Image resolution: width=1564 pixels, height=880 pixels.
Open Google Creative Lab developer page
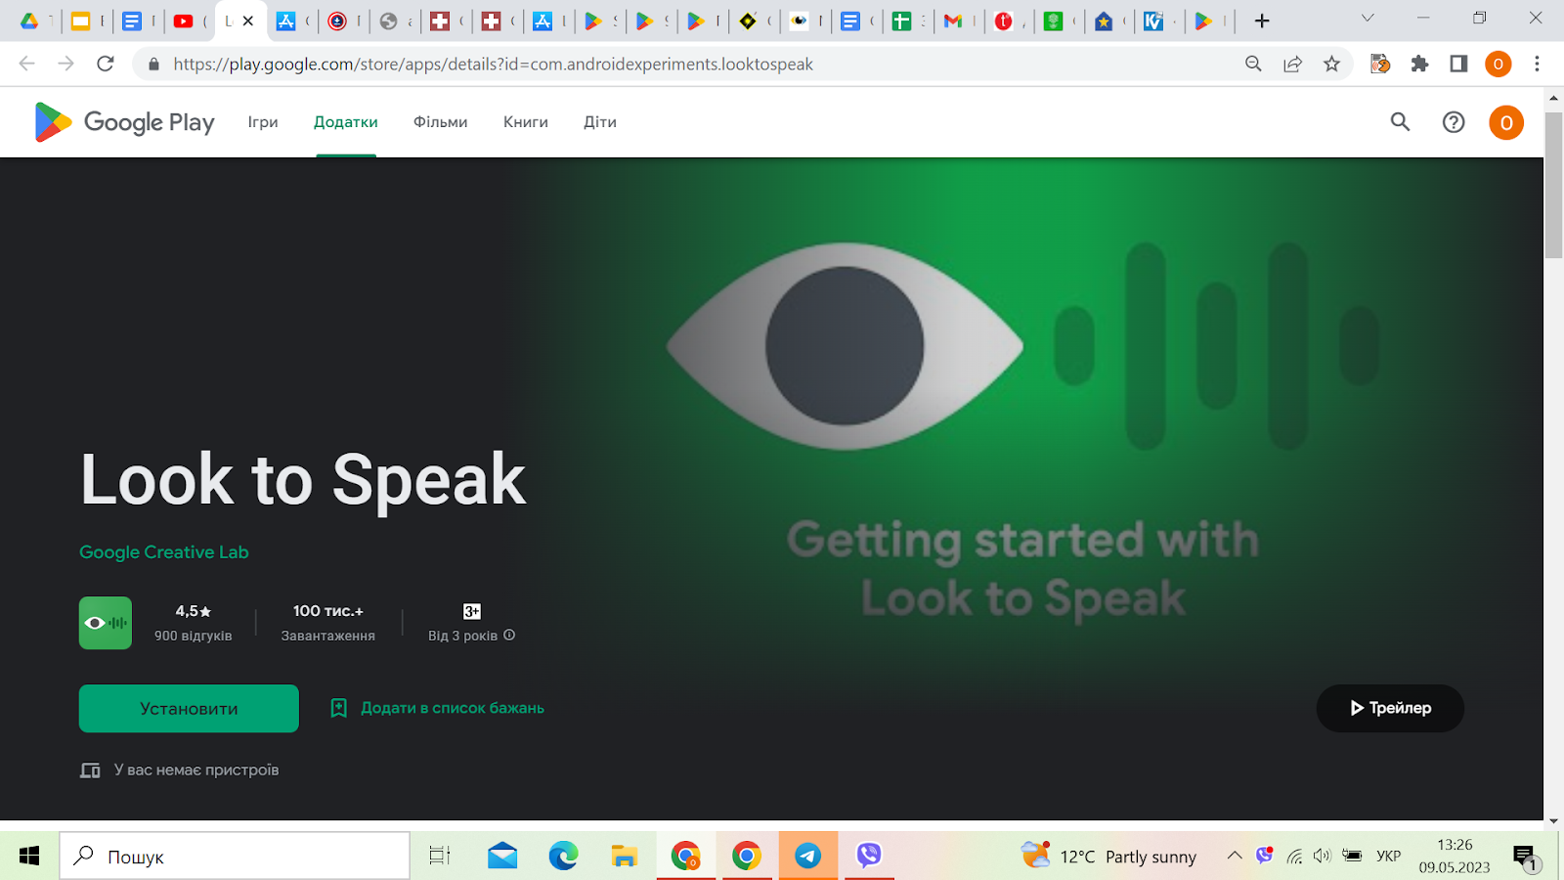[x=164, y=552]
